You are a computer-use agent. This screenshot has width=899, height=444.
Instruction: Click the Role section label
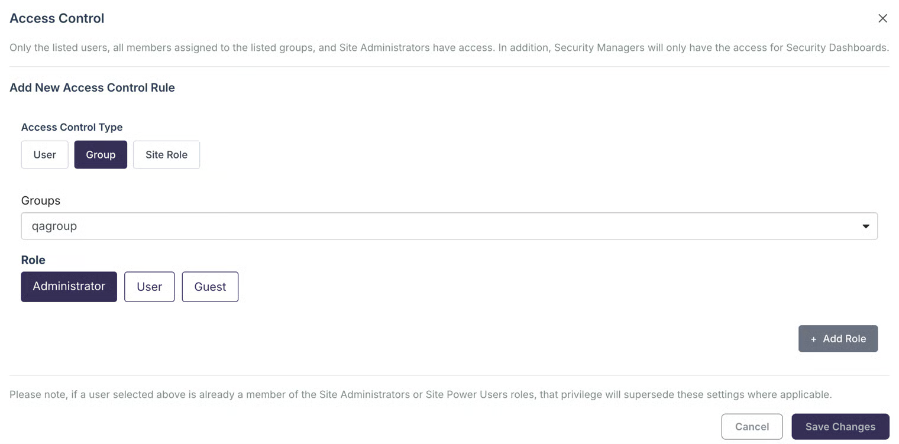click(33, 260)
